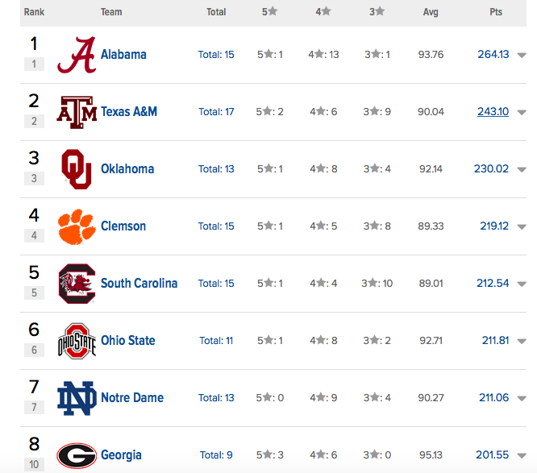Expand the Clemson row dropdown arrow
Screen dimensions: 537x473
pos(522,227)
